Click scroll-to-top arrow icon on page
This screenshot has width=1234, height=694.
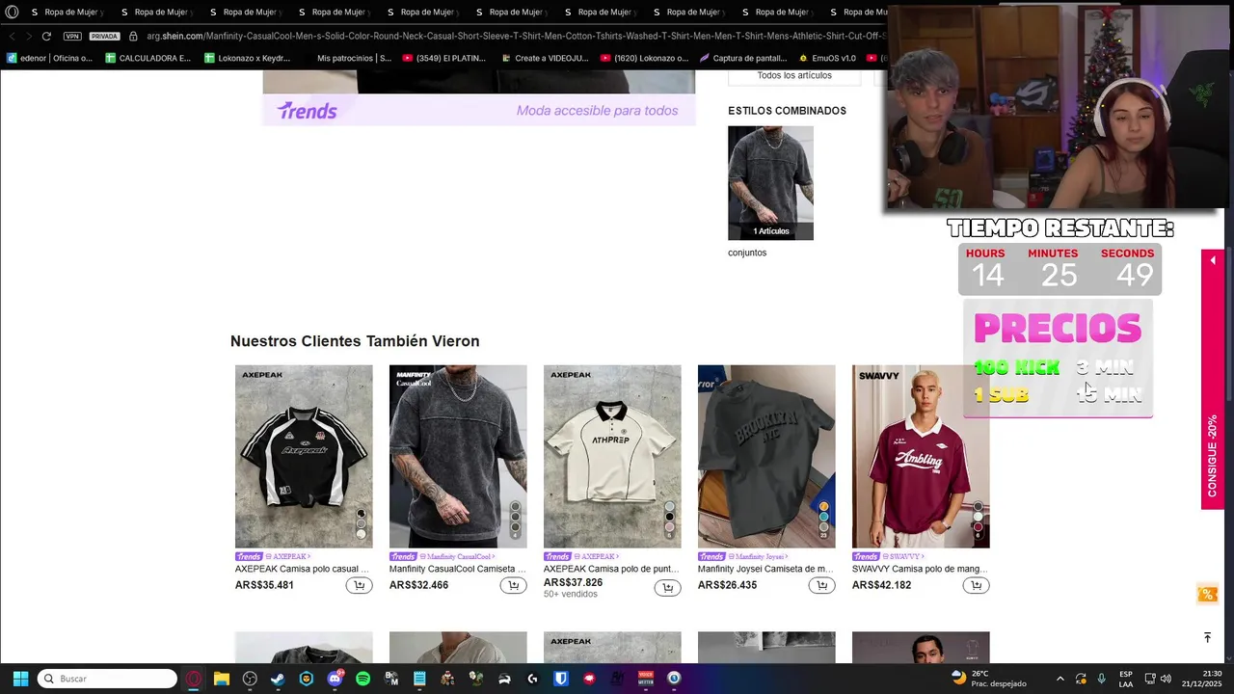pos(1207,638)
